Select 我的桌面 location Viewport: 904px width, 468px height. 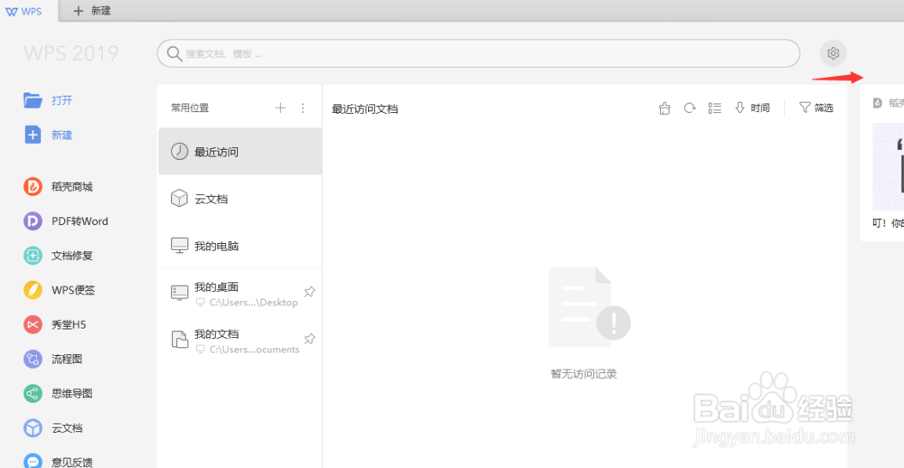pos(240,293)
